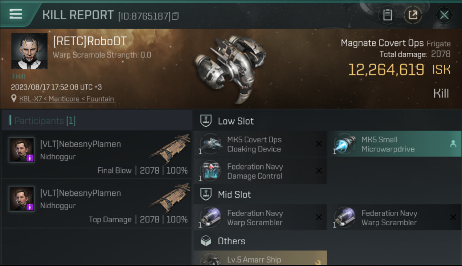Open K8L-X7 Manticore Fountain location link

tap(67, 99)
